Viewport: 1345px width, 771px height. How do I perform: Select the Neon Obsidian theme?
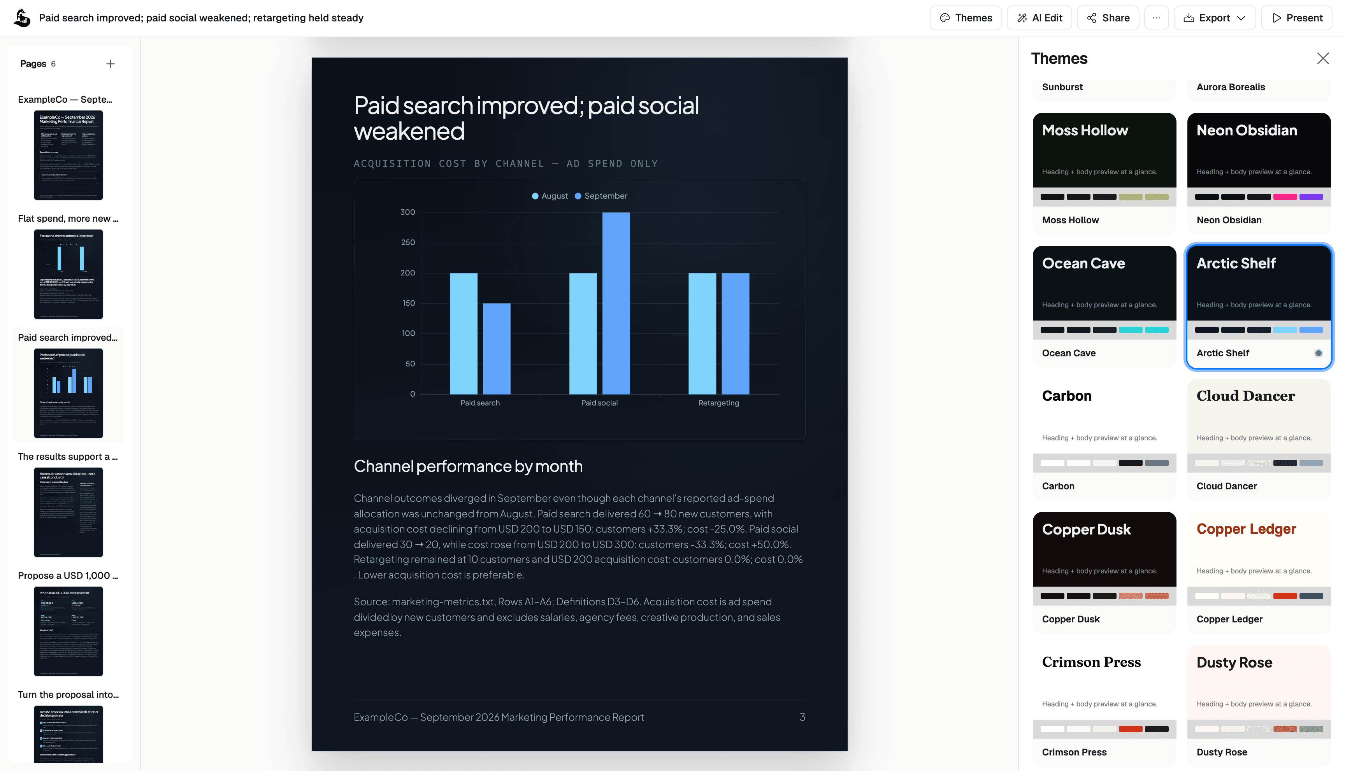(1259, 173)
